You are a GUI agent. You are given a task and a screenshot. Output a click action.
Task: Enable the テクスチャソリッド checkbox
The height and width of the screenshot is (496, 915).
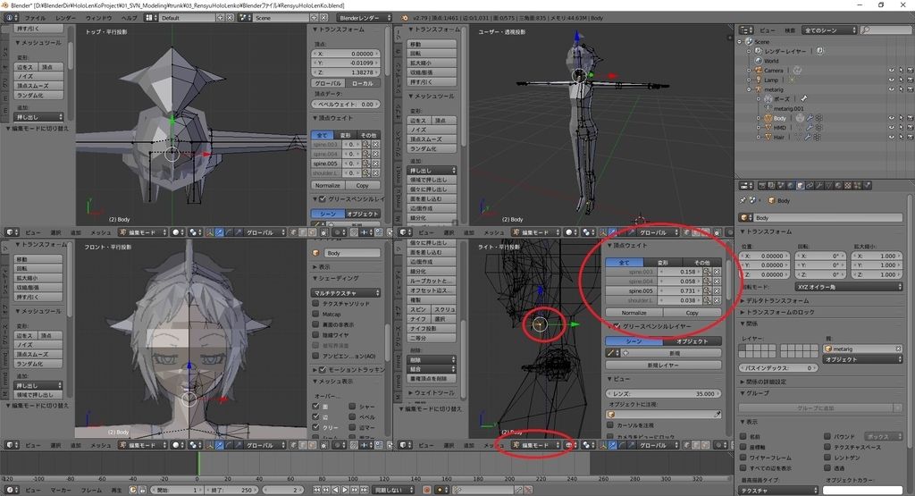(x=315, y=304)
